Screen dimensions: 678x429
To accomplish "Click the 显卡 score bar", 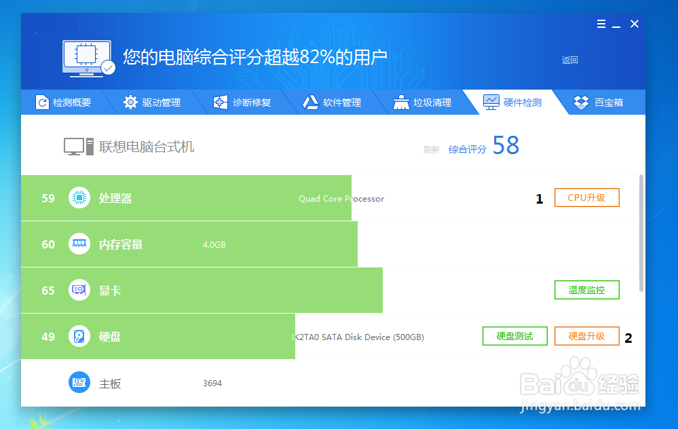I will [x=202, y=290].
